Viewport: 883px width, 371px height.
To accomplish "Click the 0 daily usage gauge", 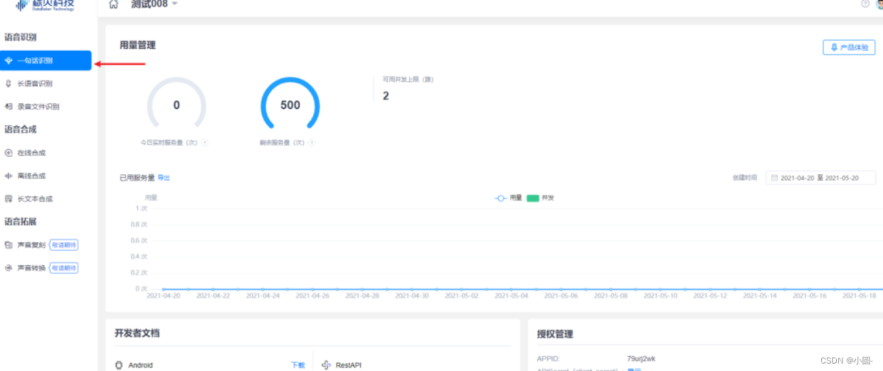I will (176, 105).
